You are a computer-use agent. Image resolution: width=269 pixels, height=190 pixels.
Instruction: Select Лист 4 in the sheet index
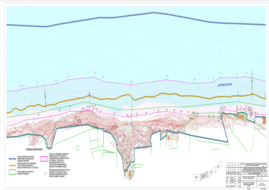(x=196, y=177)
